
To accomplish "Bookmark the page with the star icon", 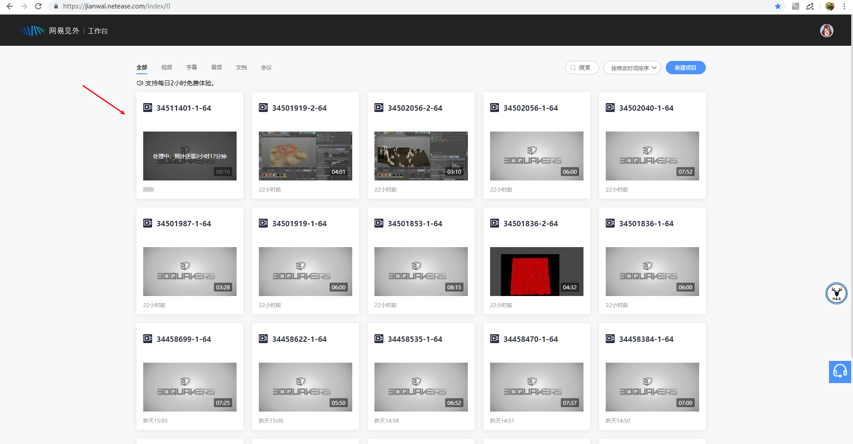I will [x=777, y=6].
